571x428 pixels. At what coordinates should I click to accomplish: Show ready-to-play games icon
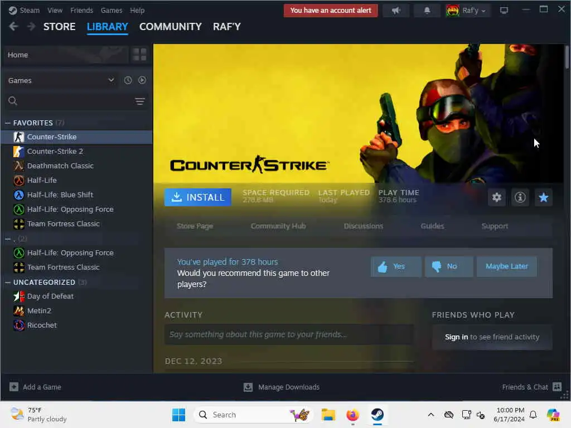[142, 80]
